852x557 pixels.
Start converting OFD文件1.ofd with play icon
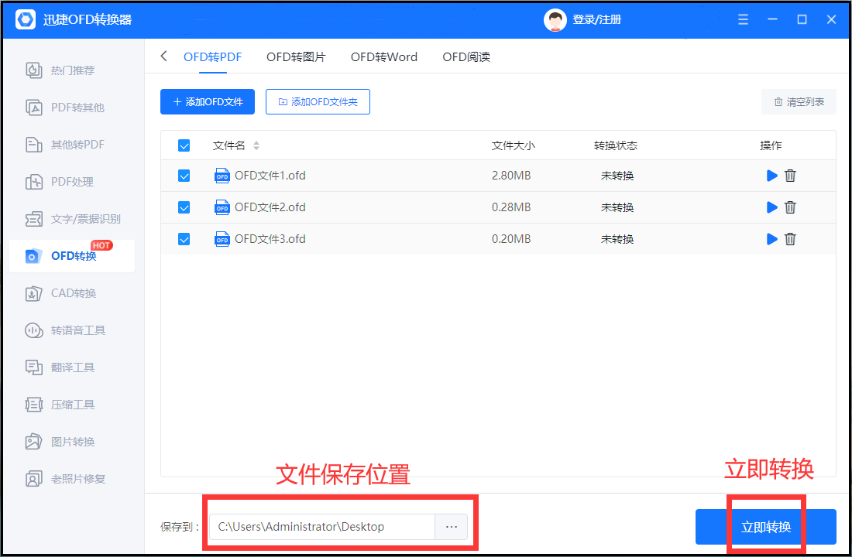tap(771, 176)
